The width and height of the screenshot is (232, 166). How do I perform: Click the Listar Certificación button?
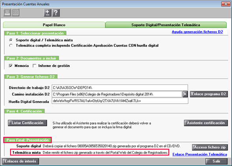(28, 123)
